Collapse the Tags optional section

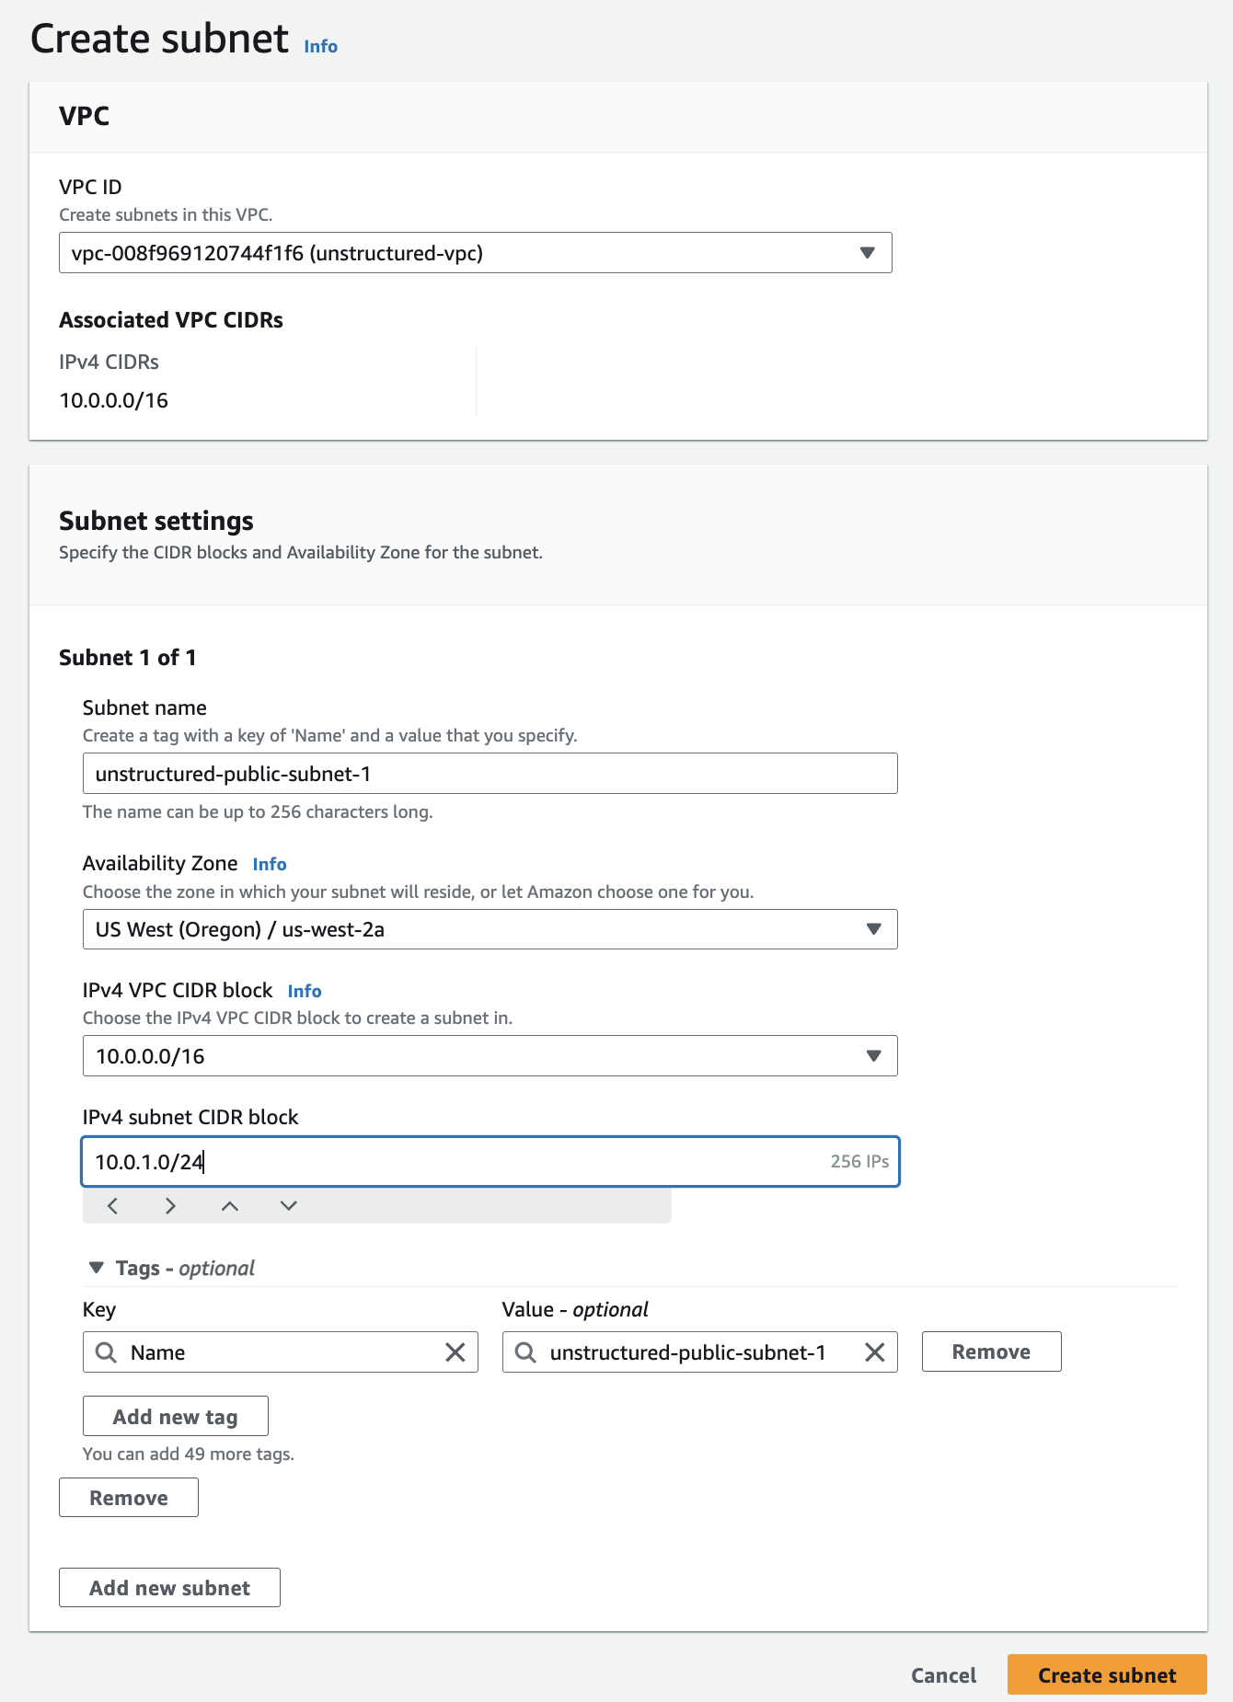click(97, 1268)
